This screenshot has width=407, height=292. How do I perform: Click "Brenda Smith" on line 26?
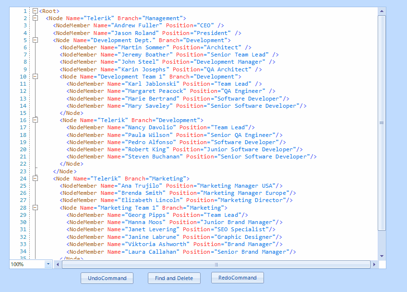point(142,193)
